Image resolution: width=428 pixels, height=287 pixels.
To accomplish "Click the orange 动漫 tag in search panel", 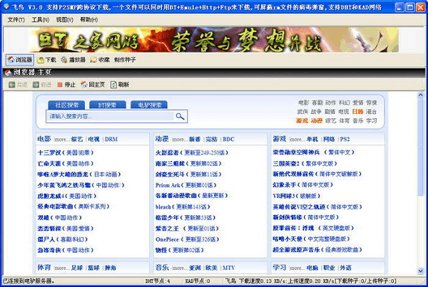I will coord(316,120).
